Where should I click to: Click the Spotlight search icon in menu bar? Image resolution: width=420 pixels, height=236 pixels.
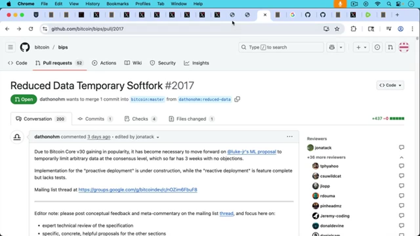pos(389,4)
